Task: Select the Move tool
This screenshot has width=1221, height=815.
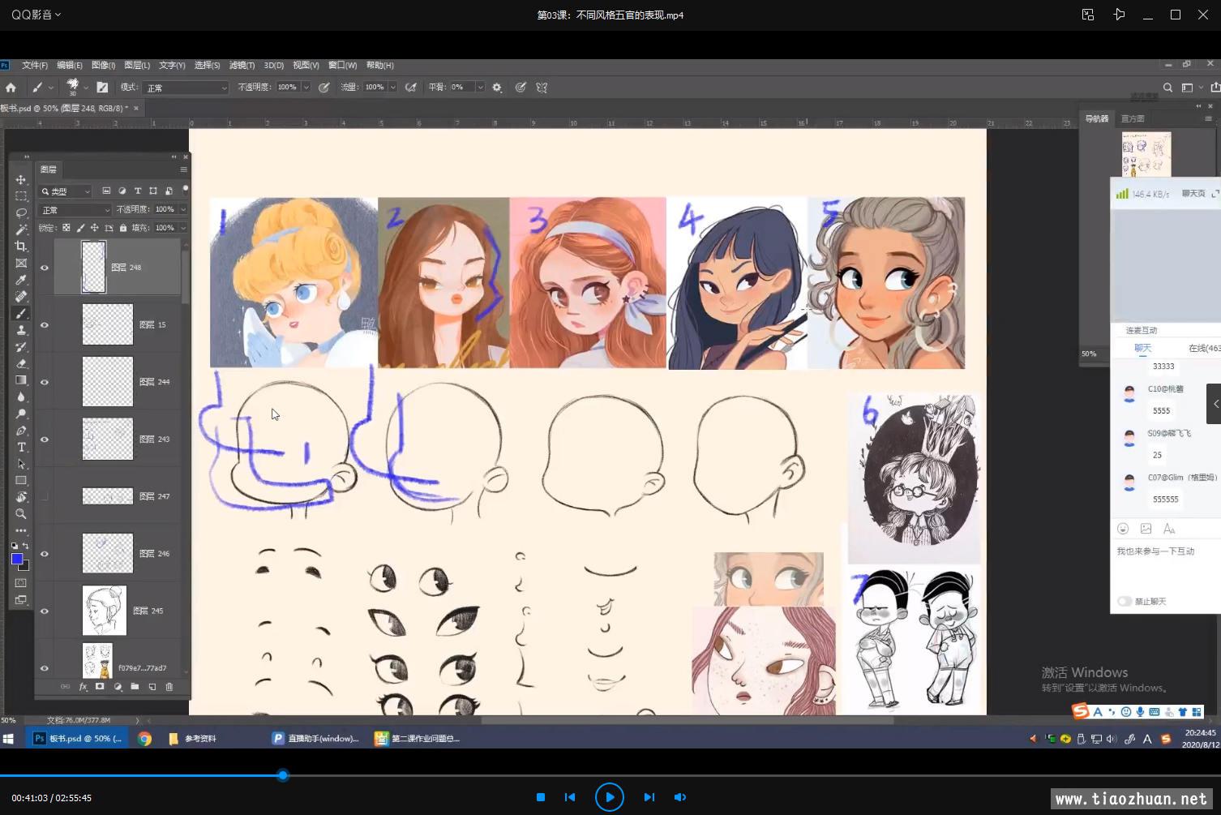Action: pos(21,179)
